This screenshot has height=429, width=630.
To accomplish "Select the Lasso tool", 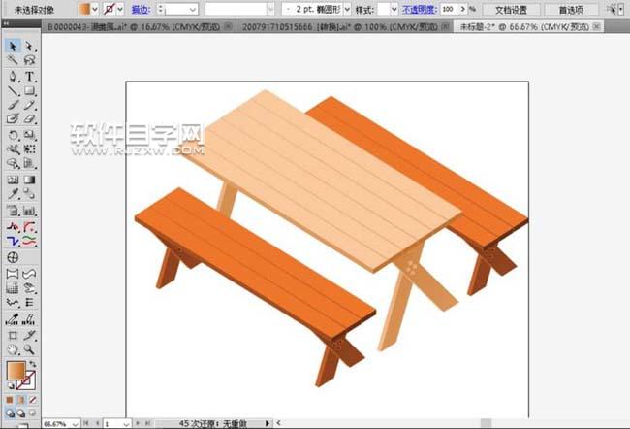I will pyautogui.click(x=29, y=60).
